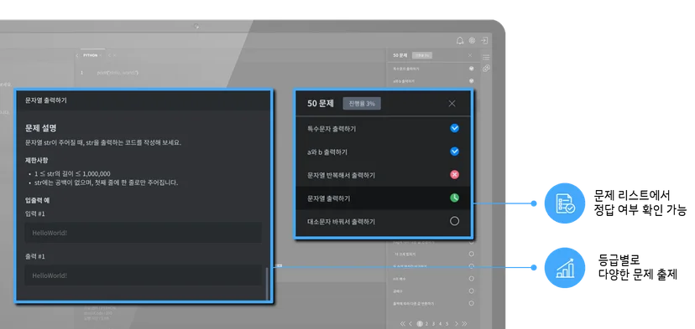695x329 pixels.
Task: Click blue bar chart feature icon
Action: [x=565, y=268]
